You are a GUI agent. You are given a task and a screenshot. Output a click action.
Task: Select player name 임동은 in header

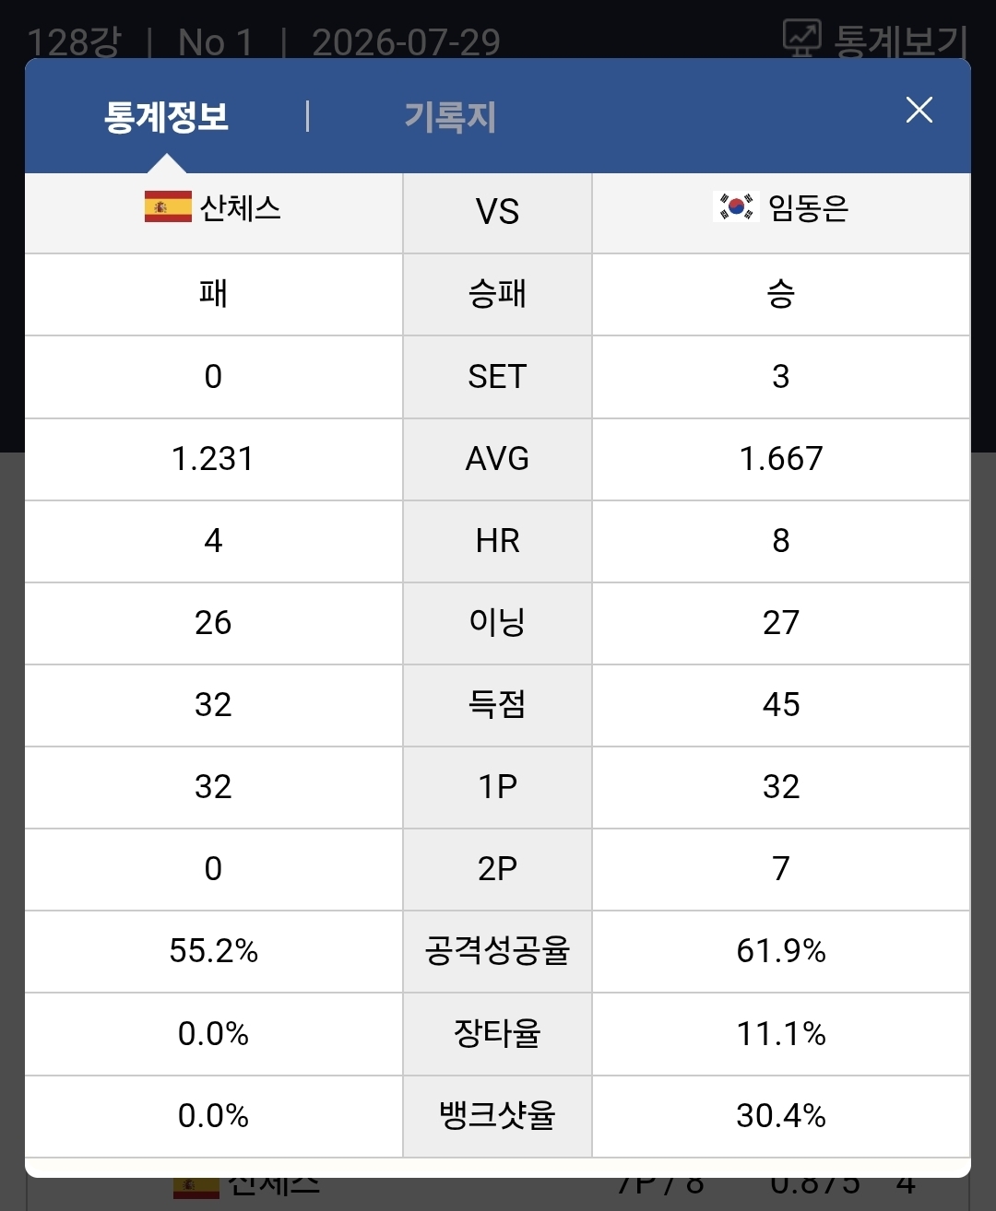[809, 207]
